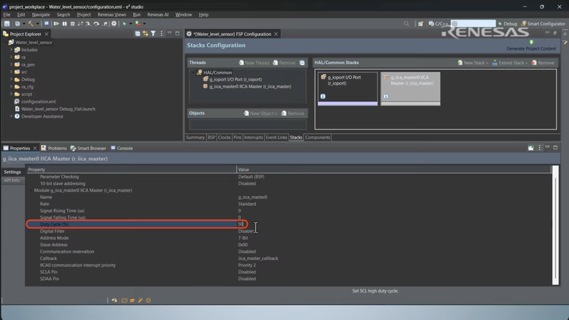This screenshot has height=320, width=569.
Task: Click the Terminate (stop) icon
Action: 73,23
